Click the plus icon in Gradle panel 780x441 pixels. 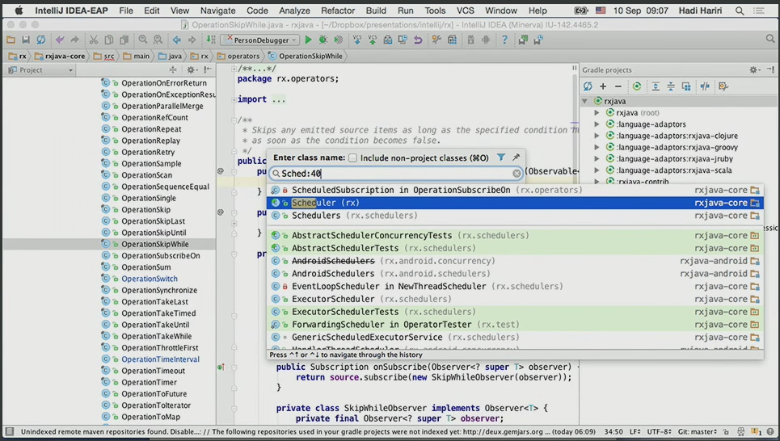coord(603,86)
